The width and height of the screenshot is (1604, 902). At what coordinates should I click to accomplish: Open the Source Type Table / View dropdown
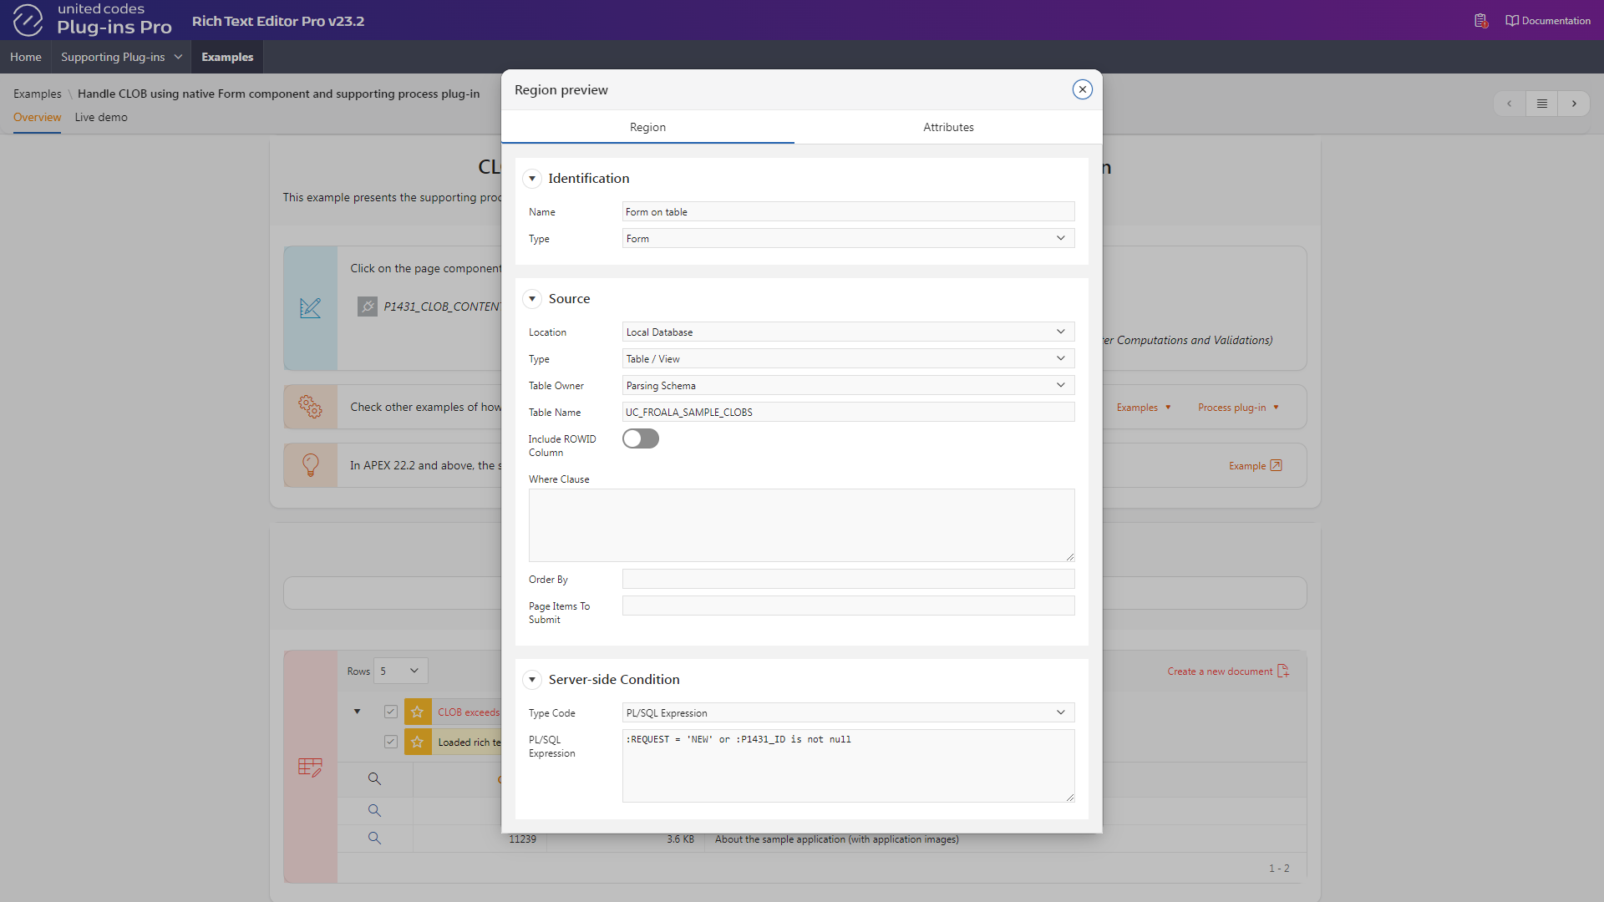click(x=848, y=358)
